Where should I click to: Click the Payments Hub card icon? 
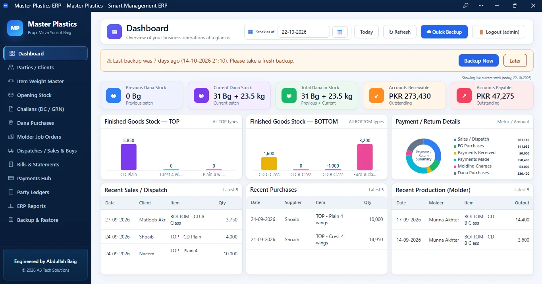pos(11,178)
